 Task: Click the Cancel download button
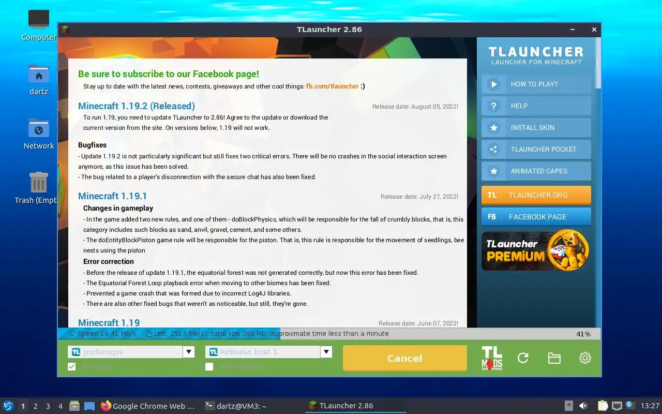pyautogui.click(x=405, y=358)
